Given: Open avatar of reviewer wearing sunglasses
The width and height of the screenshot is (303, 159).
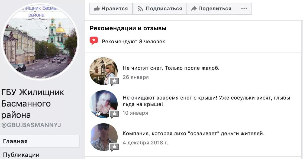Looking at the screenshot, I should tap(104, 137).
